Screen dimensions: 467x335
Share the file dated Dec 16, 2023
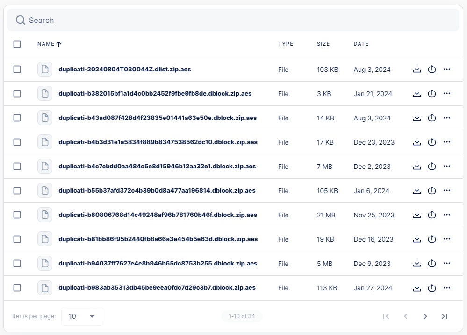pos(432,239)
